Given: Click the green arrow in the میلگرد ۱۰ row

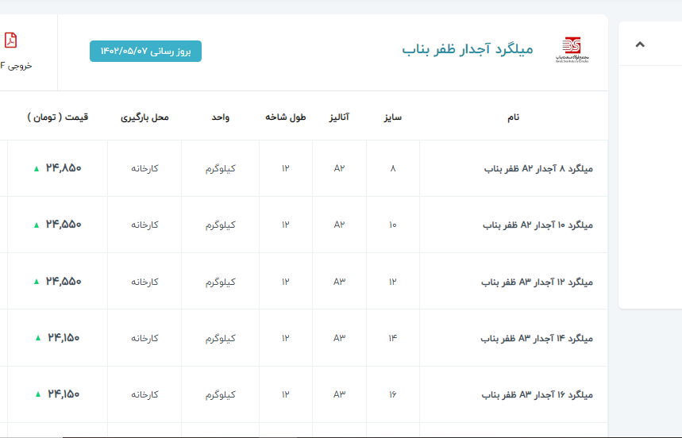Looking at the screenshot, I should point(37,225).
